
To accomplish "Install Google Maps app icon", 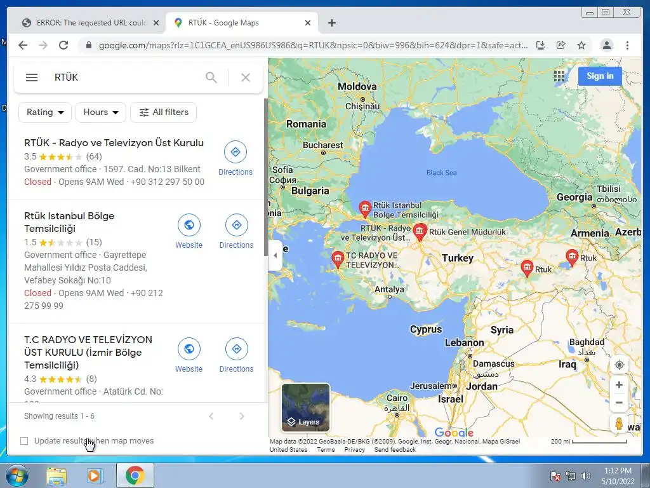I will [541, 45].
